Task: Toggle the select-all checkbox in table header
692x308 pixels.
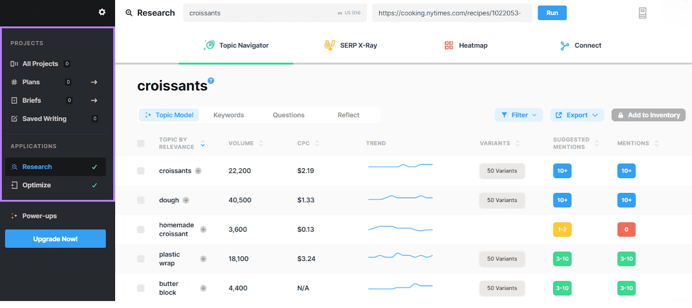Action: [141, 143]
